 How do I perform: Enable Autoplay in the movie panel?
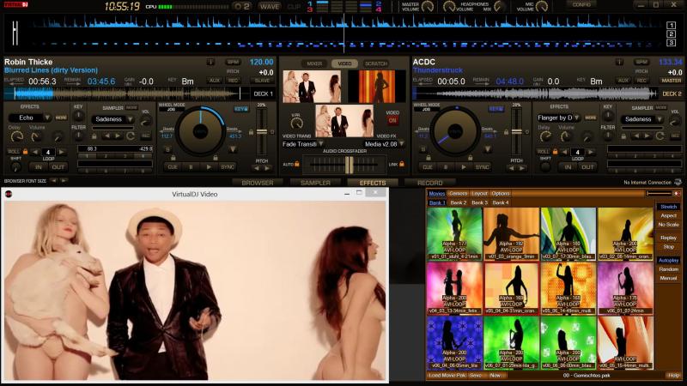(668, 260)
